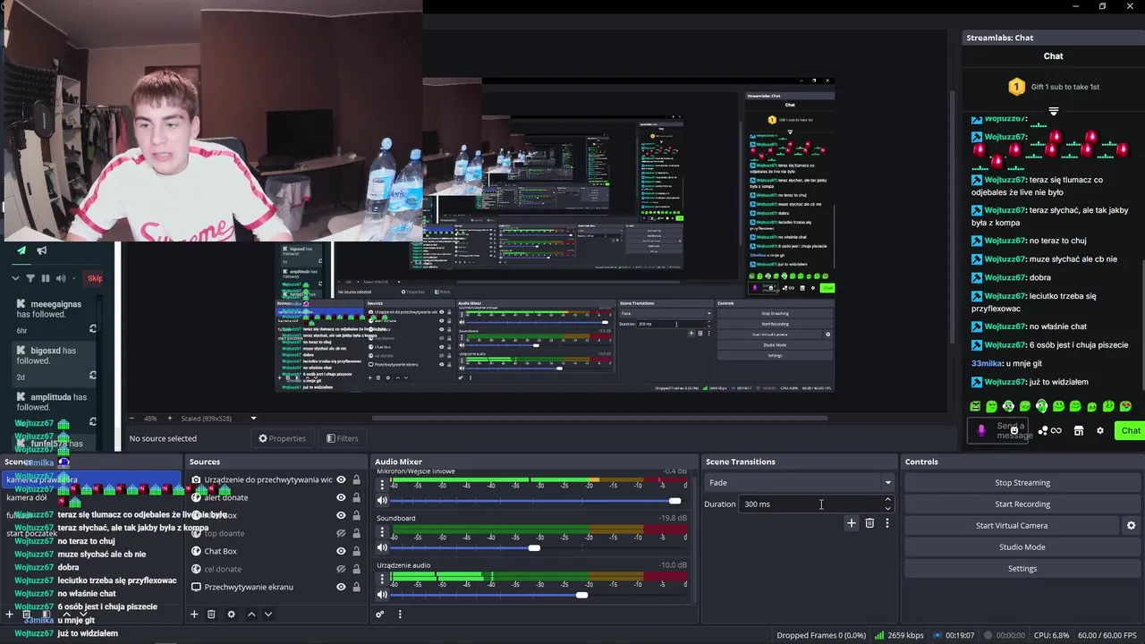
Task: Open Audio Mixer three-dot menu at bottom
Action: [x=400, y=614]
